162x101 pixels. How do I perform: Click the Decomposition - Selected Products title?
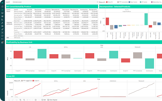115,7
